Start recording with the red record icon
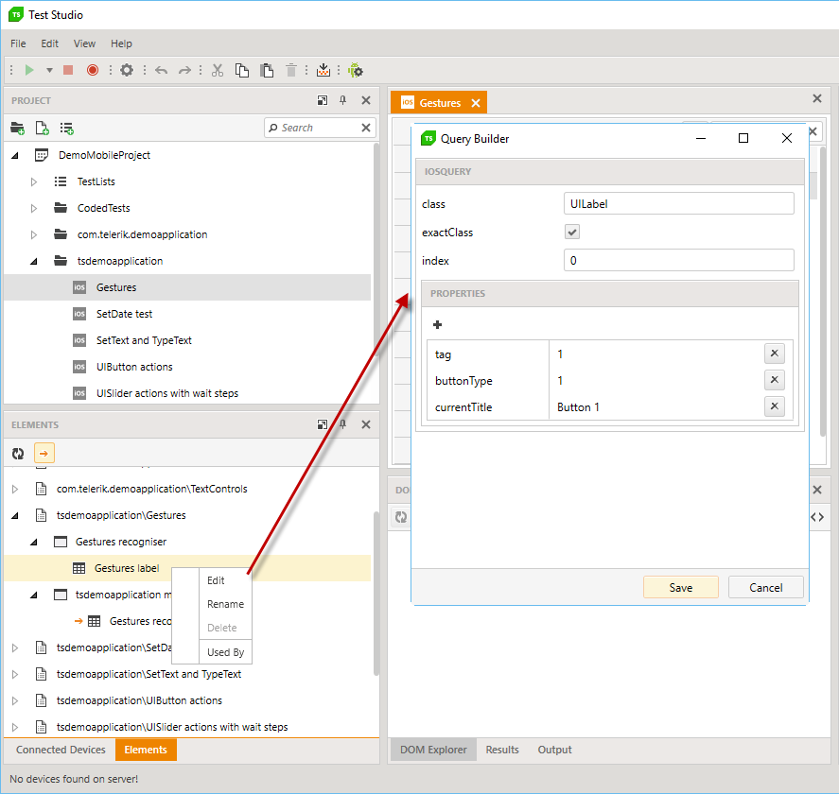The width and height of the screenshot is (839, 794). pyautogui.click(x=93, y=70)
